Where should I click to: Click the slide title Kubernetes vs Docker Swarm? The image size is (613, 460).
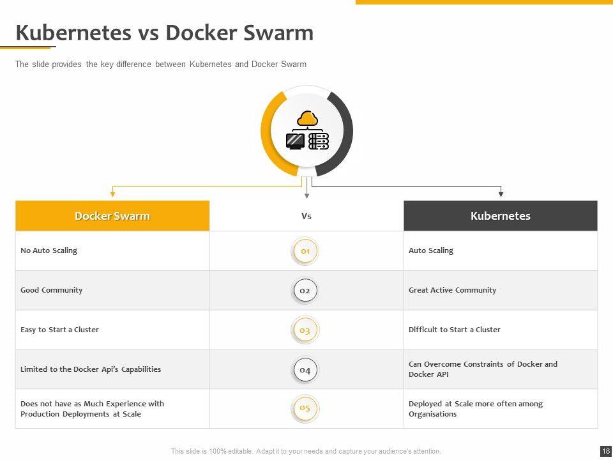164,33
